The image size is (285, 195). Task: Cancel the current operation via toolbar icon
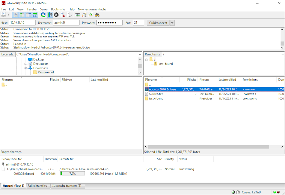57,15
